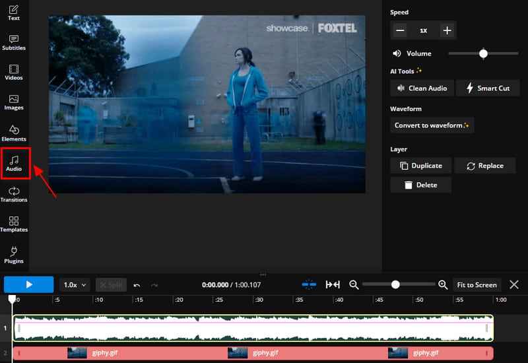Click Fit to Screen button
The image size is (528, 363).
[477, 285]
